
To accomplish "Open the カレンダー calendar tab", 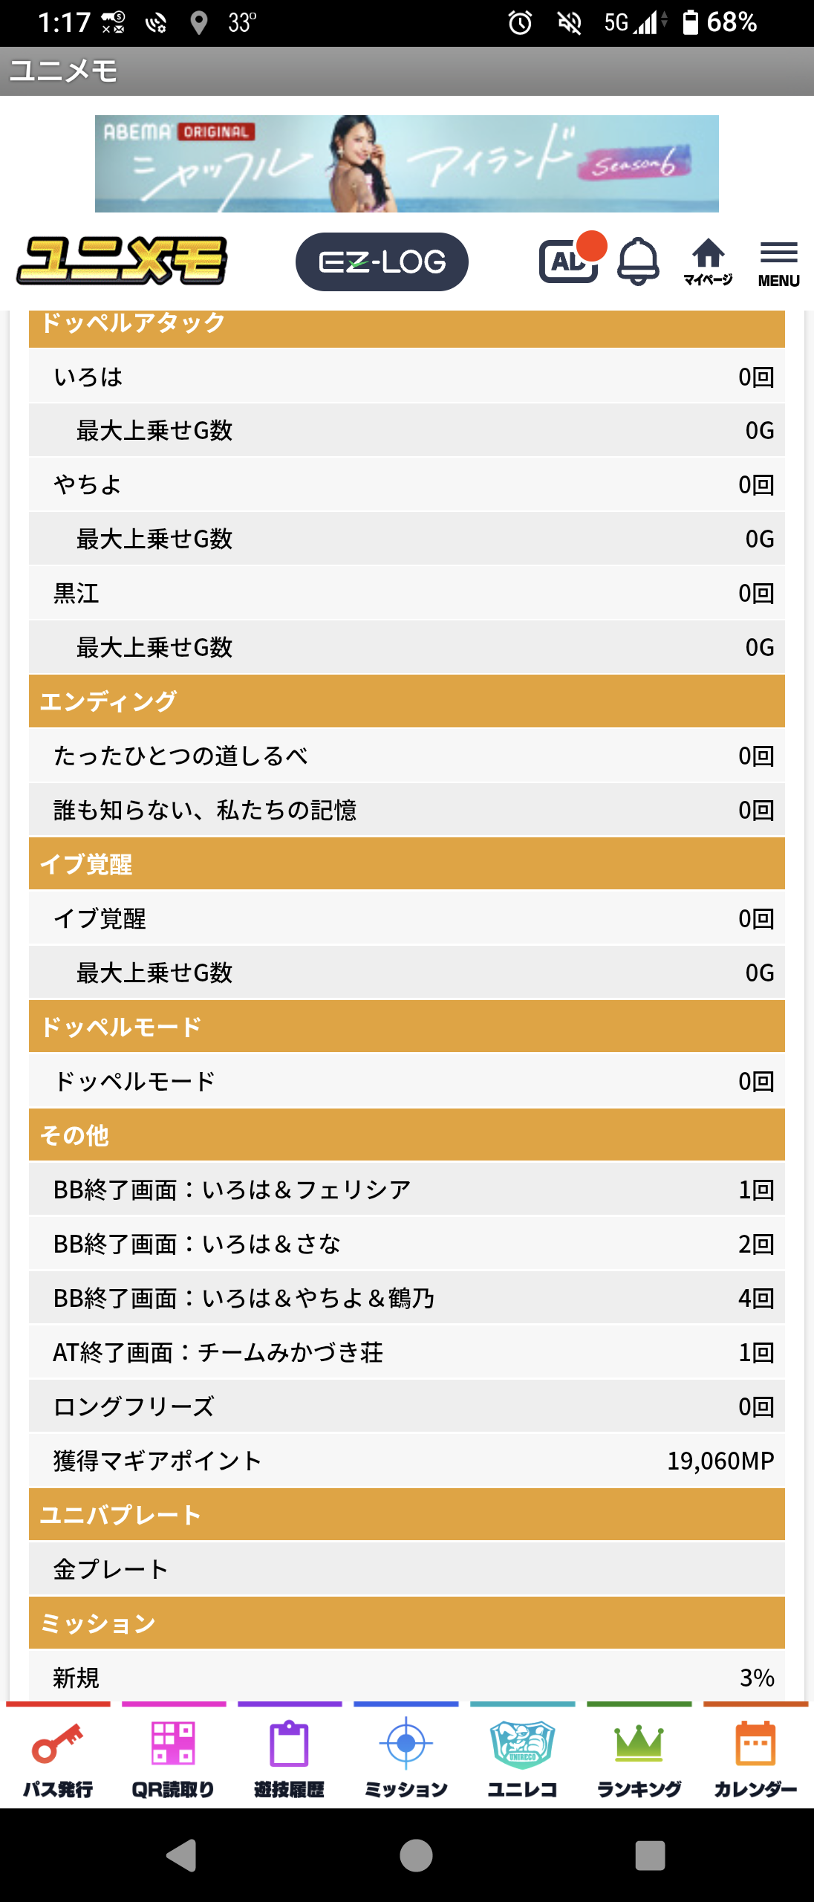I will point(755,1757).
